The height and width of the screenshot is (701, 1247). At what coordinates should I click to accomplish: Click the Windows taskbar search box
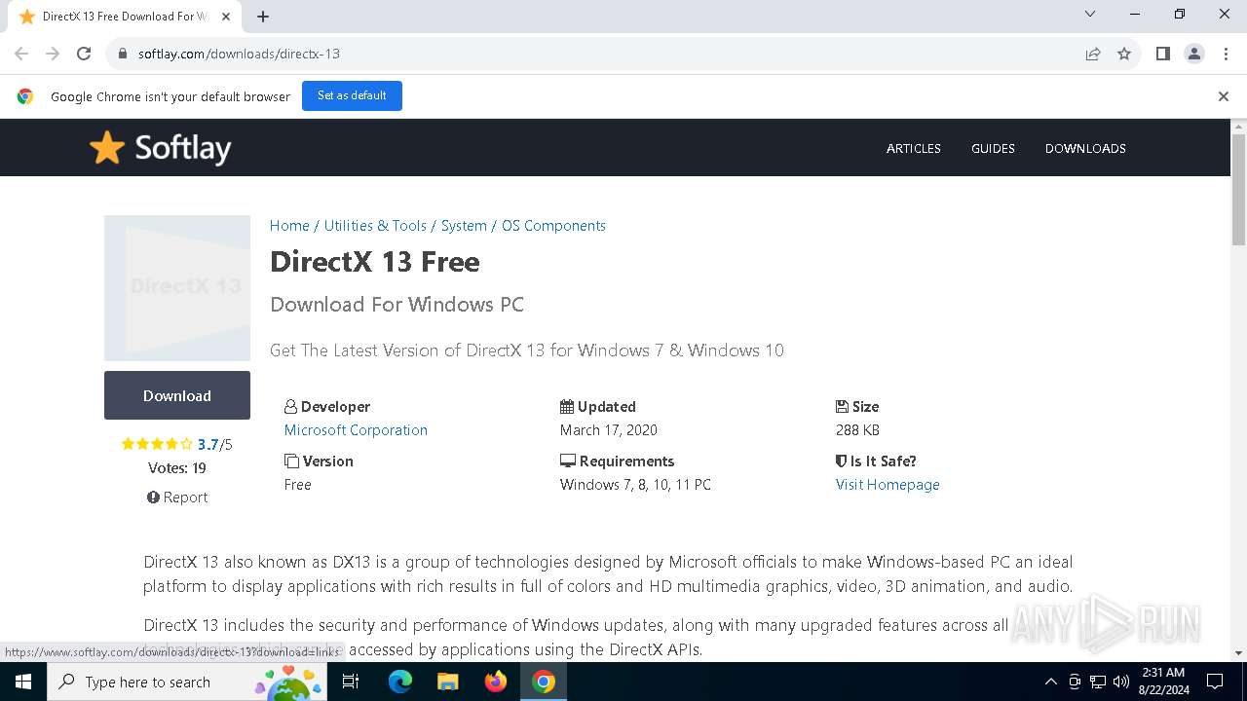click(187, 682)
